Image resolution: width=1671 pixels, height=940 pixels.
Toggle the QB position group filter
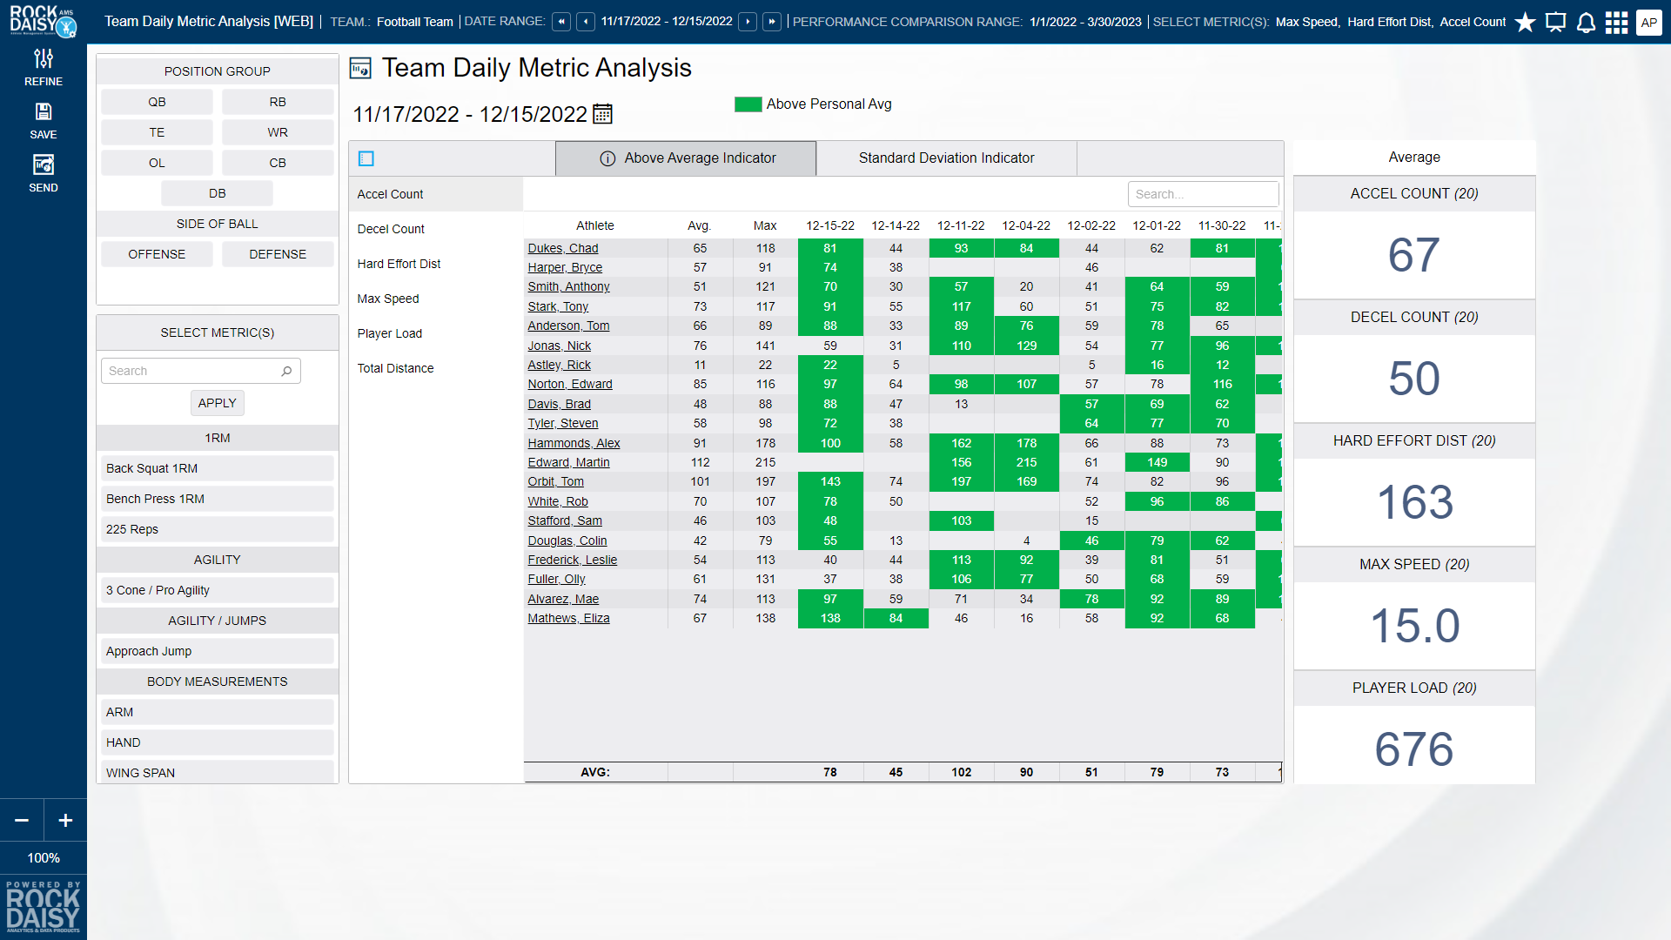(x=157, y=102)
